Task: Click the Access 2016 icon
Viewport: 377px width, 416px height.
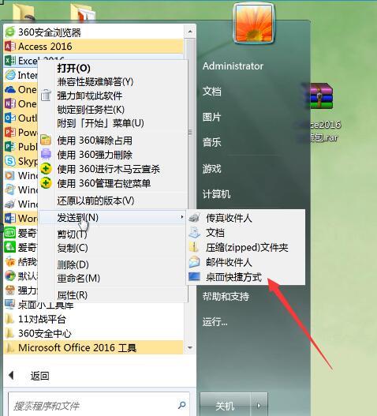Action: coord(10,47)
